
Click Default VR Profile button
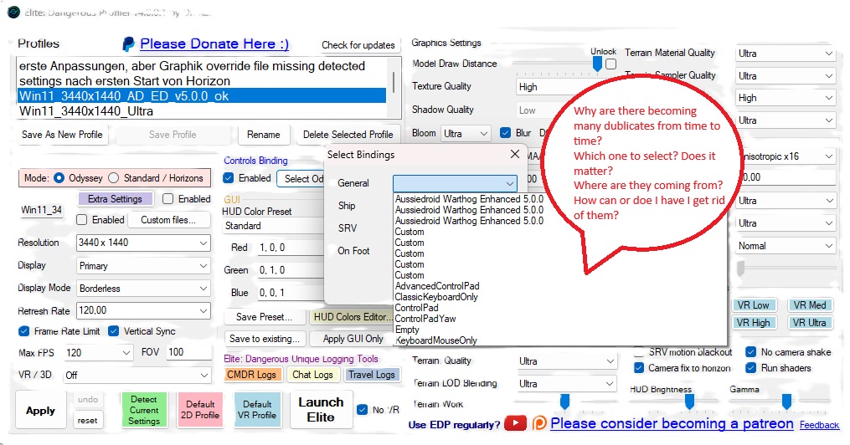[257, 410]
